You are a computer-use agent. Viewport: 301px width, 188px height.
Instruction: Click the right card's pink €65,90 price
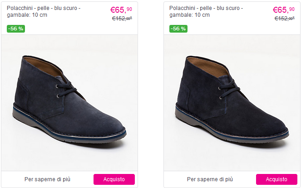284,10
